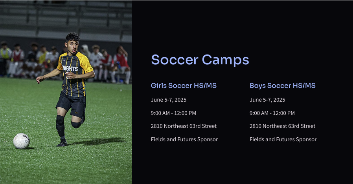353x184 pixels.
Task: Click the 9:00 AM - 12:00 PM time for Girls Soccer
Action: tap(173, 113)
